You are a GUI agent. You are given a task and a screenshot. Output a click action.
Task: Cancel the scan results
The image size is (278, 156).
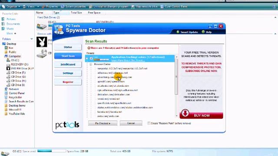pyautogui.click(x=131, y=123)
